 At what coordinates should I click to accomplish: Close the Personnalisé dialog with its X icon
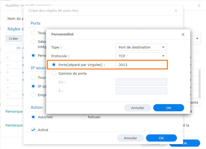tap(183, 34)
